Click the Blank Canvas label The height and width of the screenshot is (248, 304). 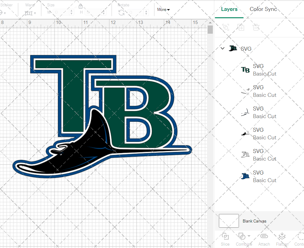254,221
